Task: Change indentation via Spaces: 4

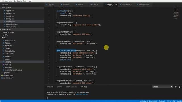Action: 162,101
